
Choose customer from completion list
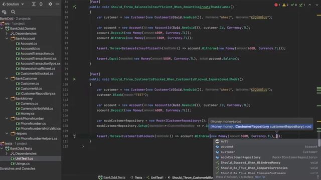tap(266, 152)
